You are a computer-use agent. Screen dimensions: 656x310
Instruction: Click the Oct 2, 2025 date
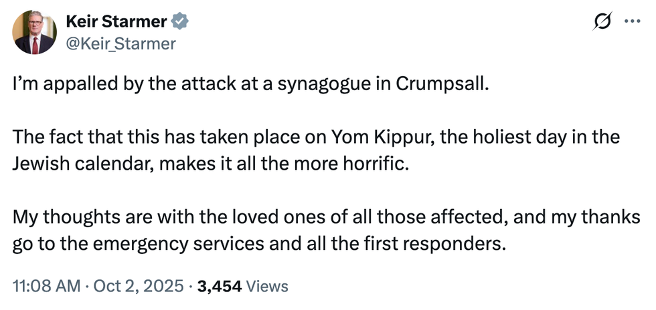coord(138,287)
